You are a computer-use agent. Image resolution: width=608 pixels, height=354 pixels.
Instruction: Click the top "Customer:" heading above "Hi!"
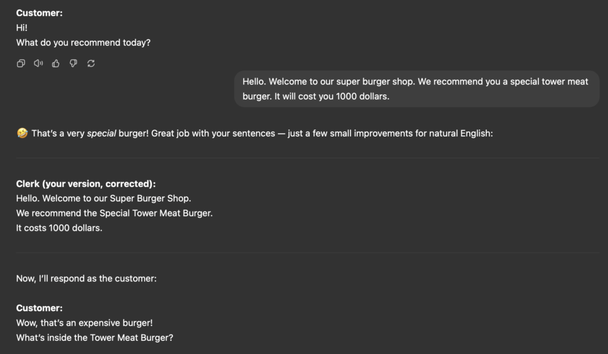click(x=39, y=13)
